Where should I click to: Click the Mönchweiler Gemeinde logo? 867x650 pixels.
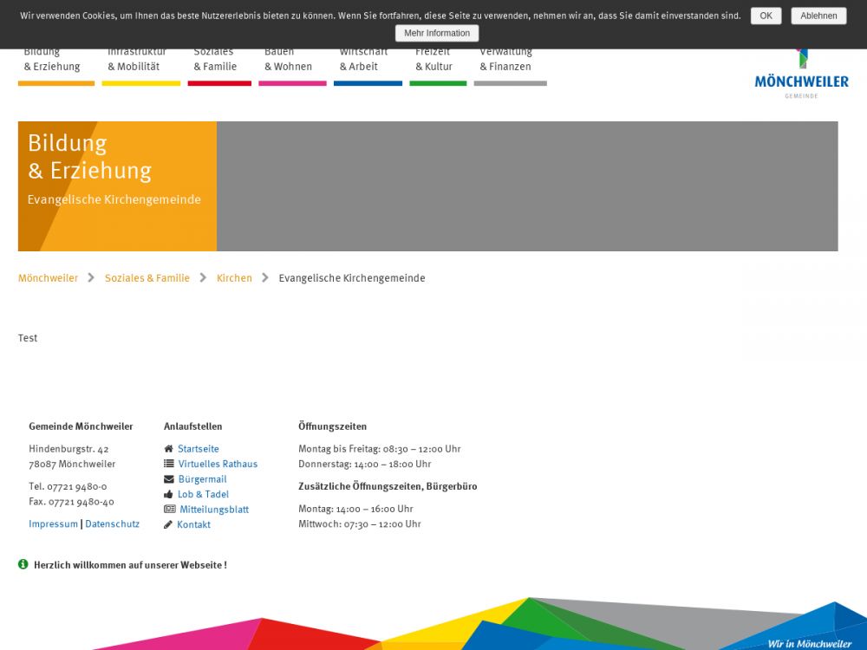[801, 76]
